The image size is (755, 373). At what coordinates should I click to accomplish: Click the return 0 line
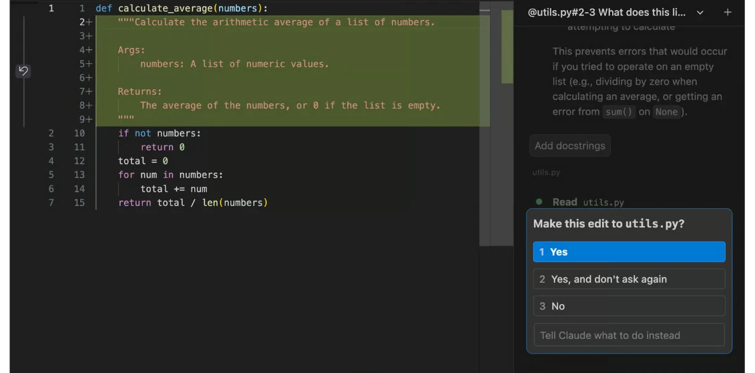162,147
